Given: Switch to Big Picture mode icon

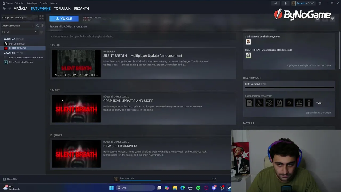Looking at the screenshot, I should click(320, 3).
